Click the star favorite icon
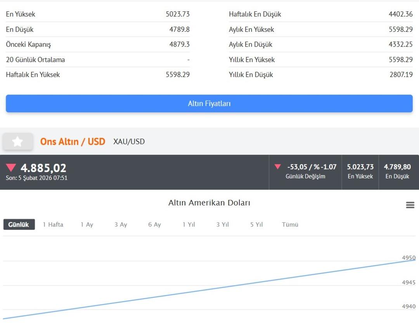Image resolution: width=419 pixels, height=328 pixels. pyautogui.click(x=17, y=142)
